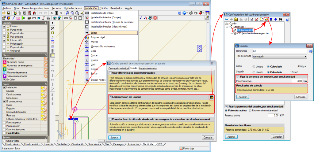Select Usuario radio button for Cable

(x=254, y=66)
